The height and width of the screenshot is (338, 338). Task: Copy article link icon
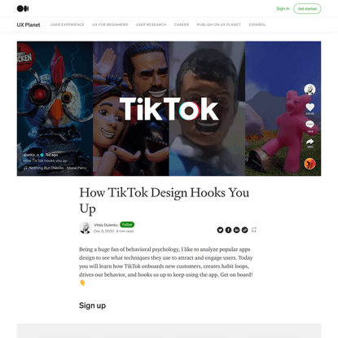tap(244, 230)
